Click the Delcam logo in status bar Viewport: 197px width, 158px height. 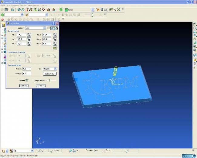point(189,156)
